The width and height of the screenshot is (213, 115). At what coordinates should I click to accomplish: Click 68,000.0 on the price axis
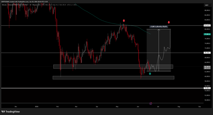point(207,57)
